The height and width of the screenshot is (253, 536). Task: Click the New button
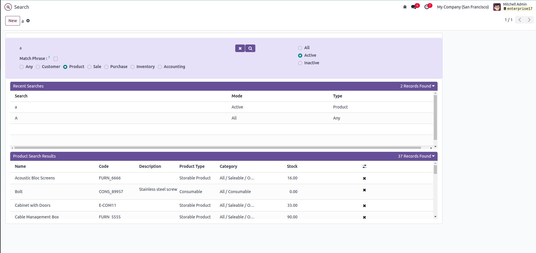click(13, 21)
